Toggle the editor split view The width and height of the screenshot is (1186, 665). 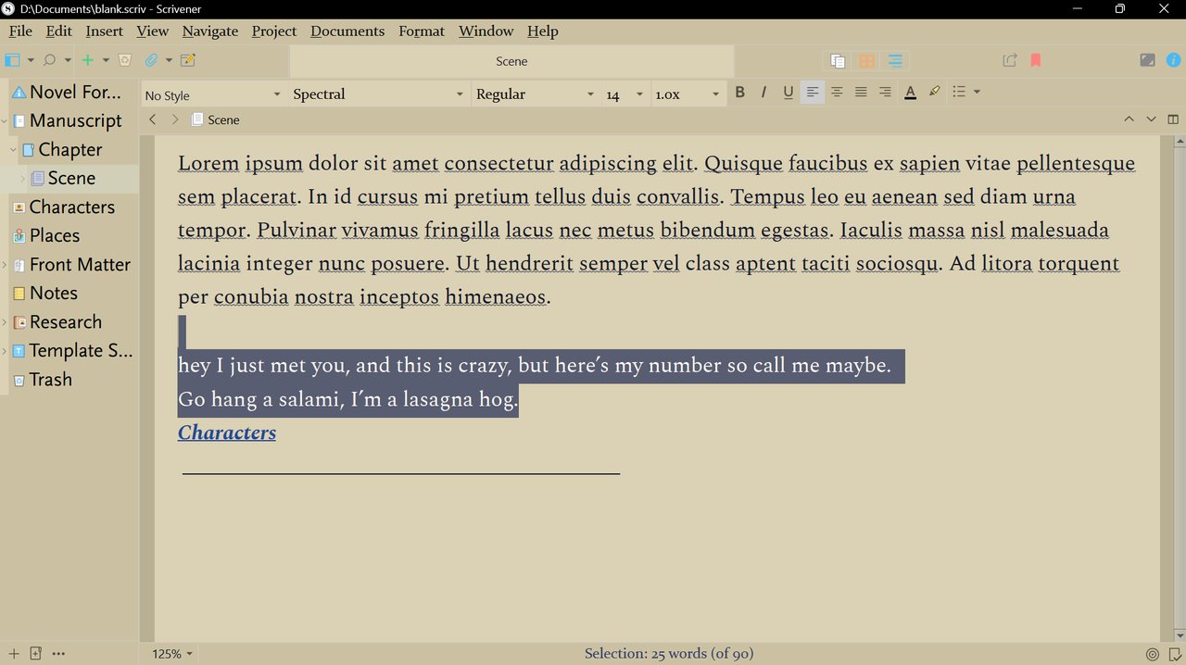coord(1173,119)
